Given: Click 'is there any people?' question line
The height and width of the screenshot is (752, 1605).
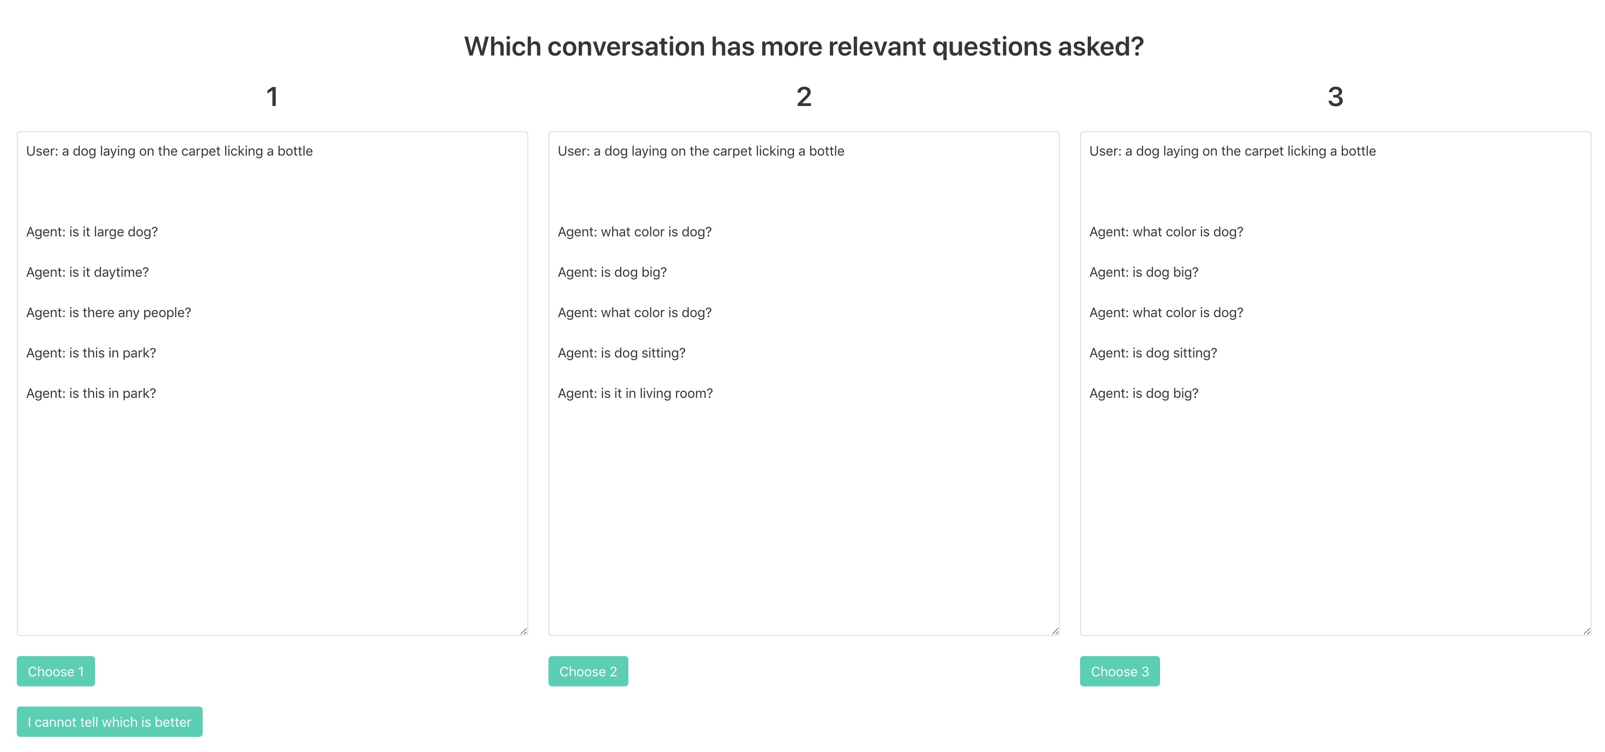Looking at the screenshot, I should 109,313.
